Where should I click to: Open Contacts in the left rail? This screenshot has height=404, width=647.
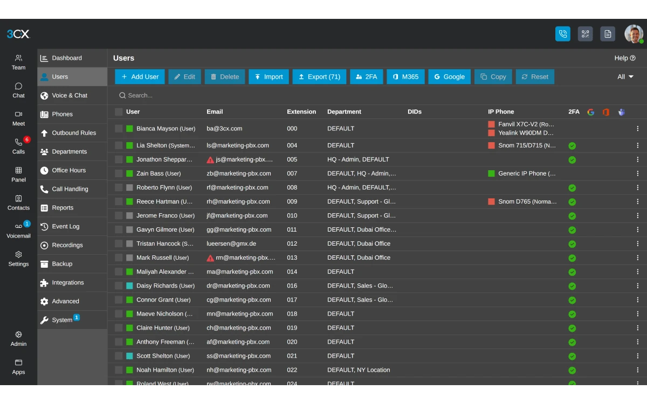[18, 202]
